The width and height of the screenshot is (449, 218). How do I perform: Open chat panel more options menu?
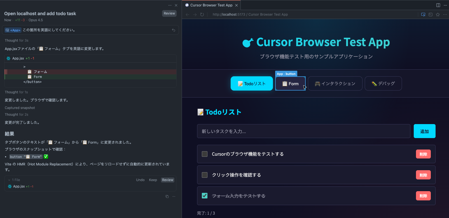170,5
